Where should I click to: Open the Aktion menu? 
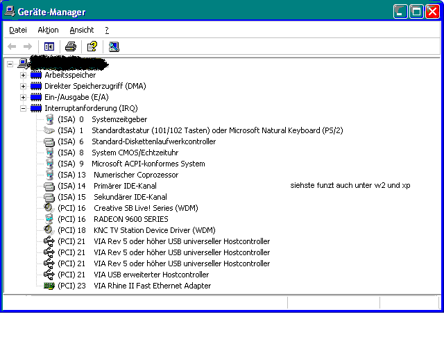[48, 30]
